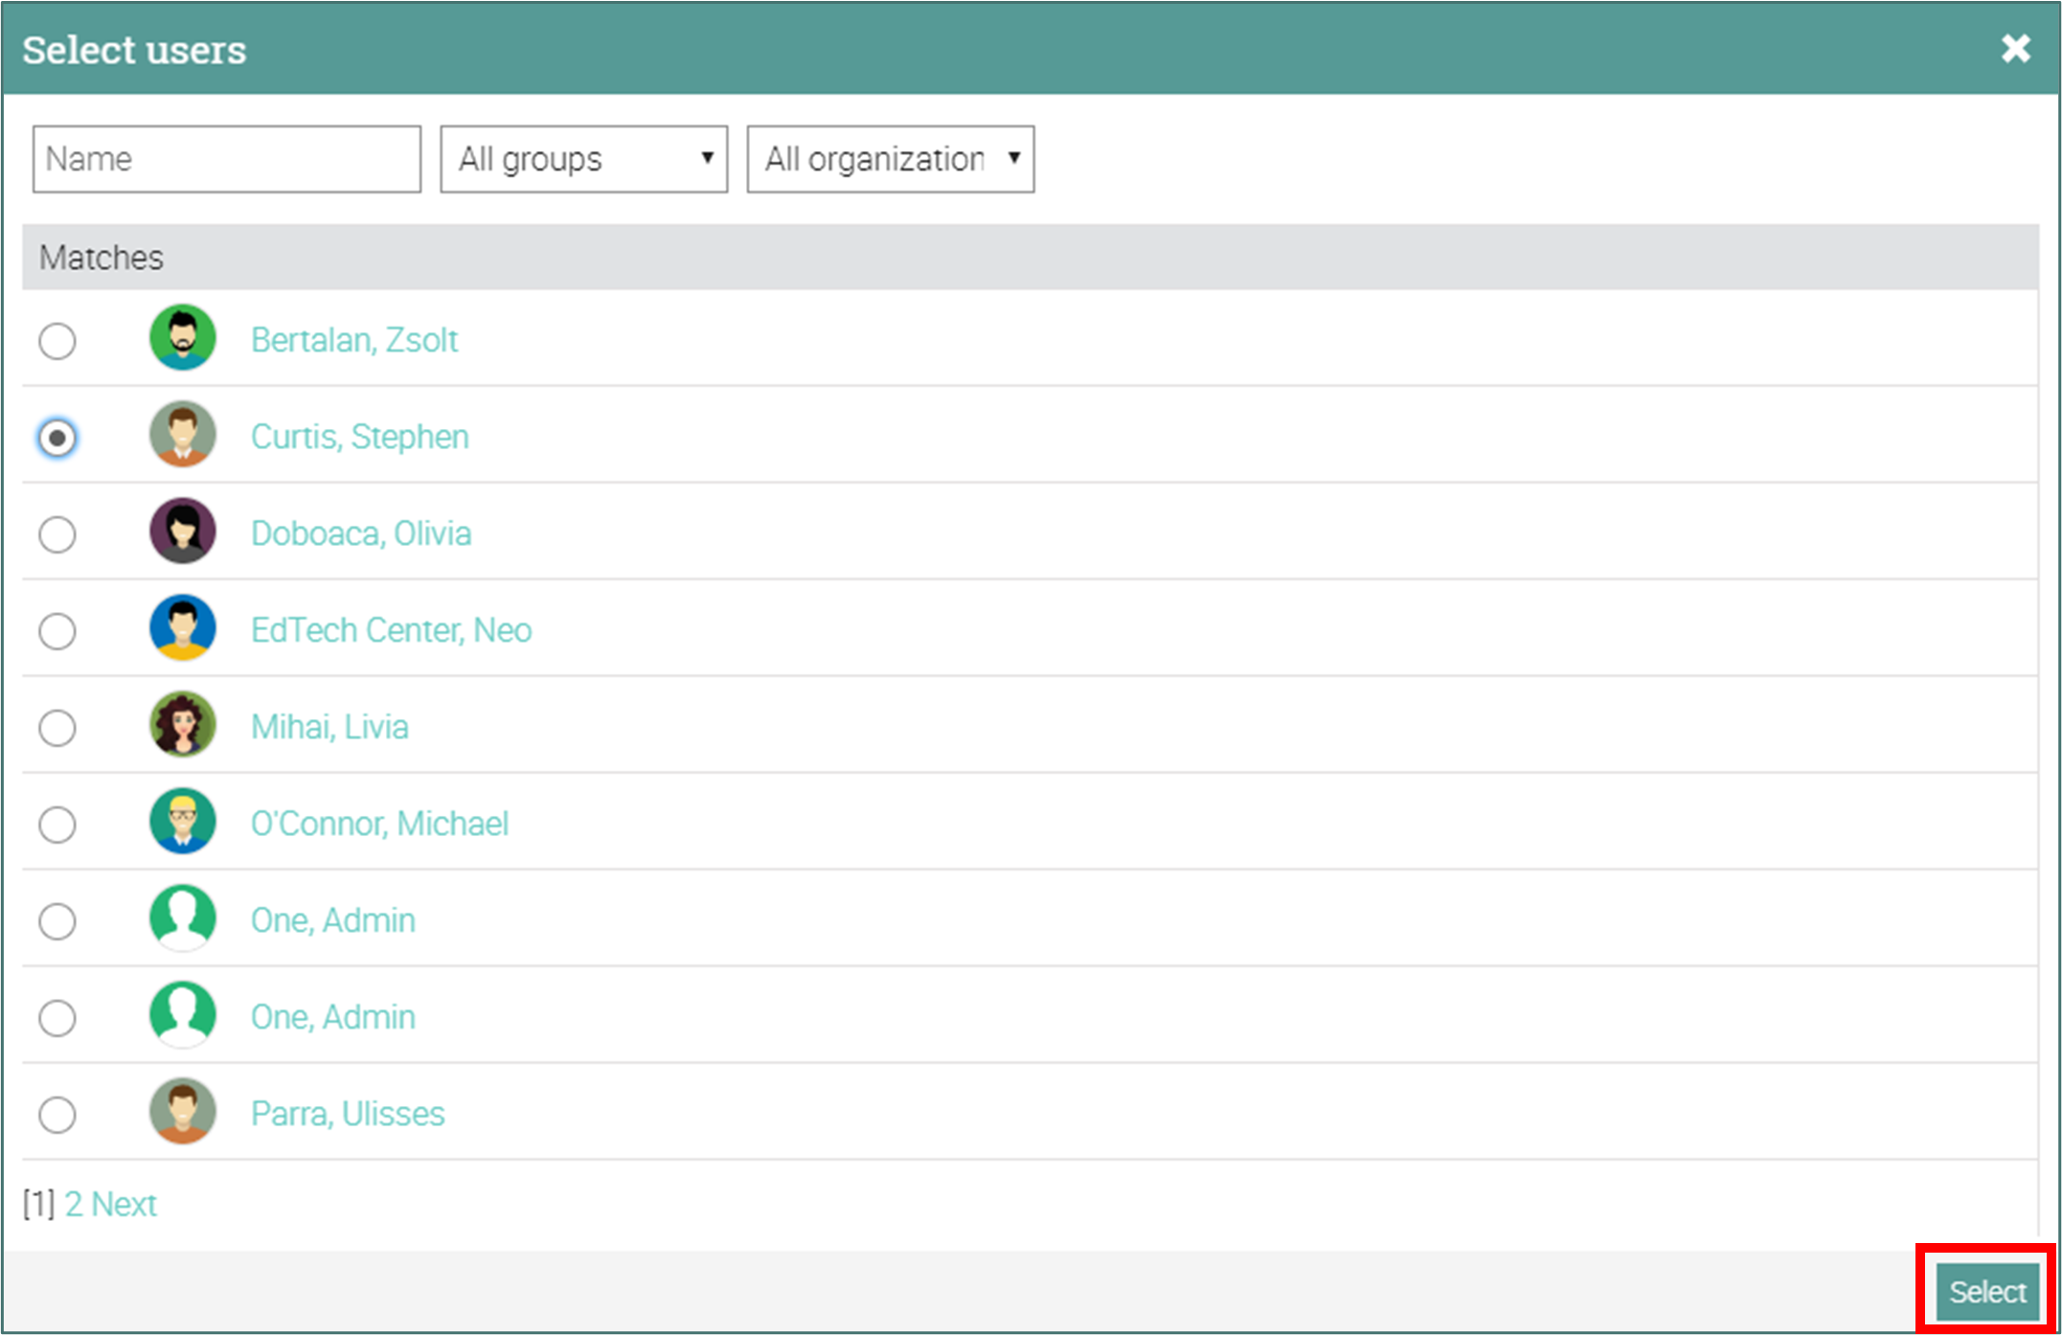Open the O'Connor, Michael name link
2062x1335 pixels.
pyautogui.click(x=379, y=824)
